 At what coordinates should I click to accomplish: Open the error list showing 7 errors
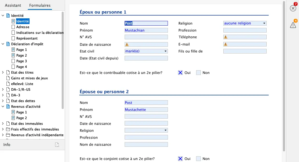pyautogui.click(x=293, y=8)
